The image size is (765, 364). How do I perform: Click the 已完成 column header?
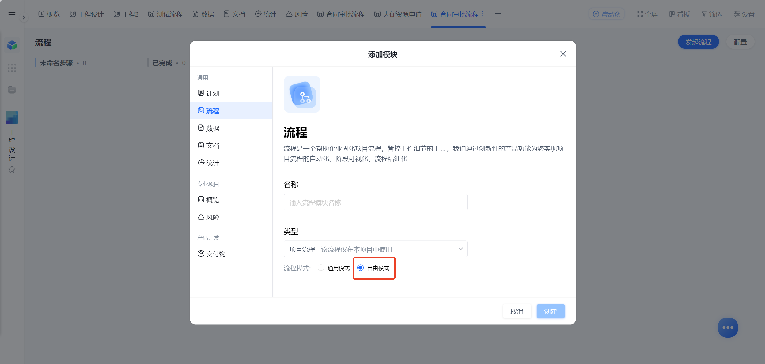pyautogui.click(x=162, y=63)
